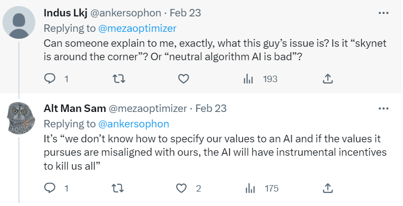View analytics showing 175 views

249,188
